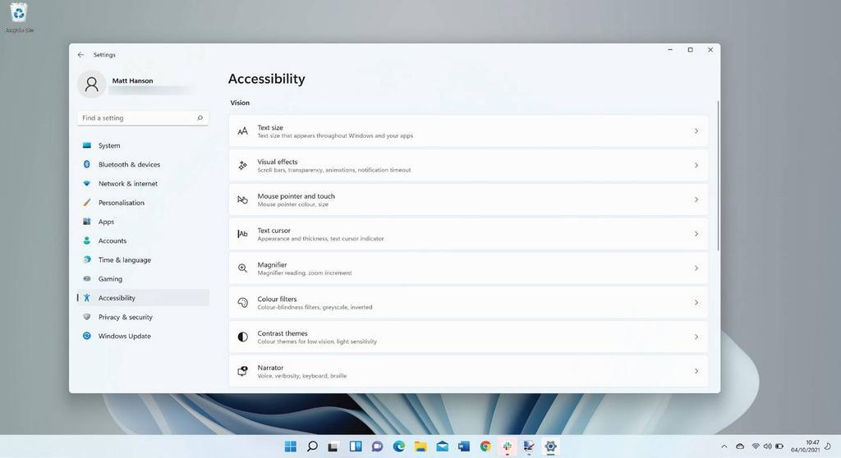
Task: Open the Mail app from the taskbar
Action: tap(442, 447)
